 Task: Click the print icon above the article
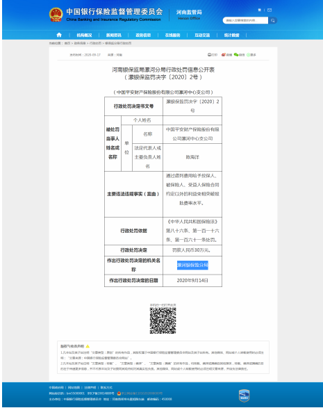[x=209, y=55]
